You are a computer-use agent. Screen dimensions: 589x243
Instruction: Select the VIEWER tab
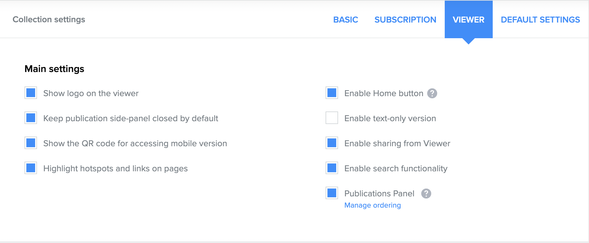point(468,20)
